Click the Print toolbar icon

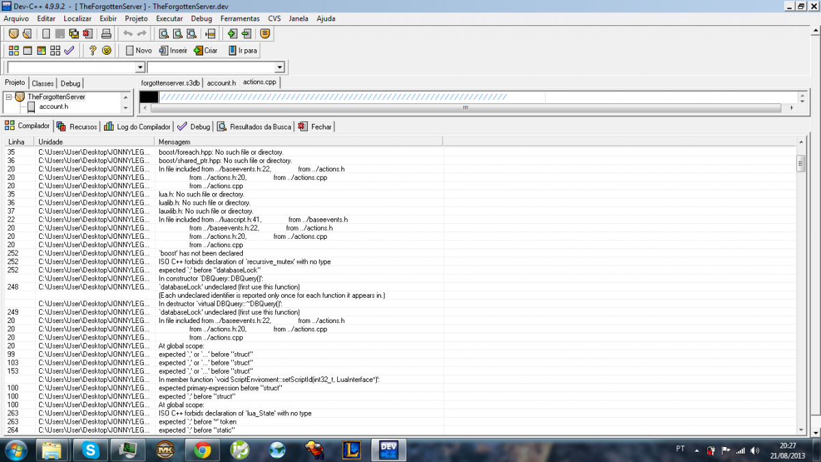click(106, 33)
